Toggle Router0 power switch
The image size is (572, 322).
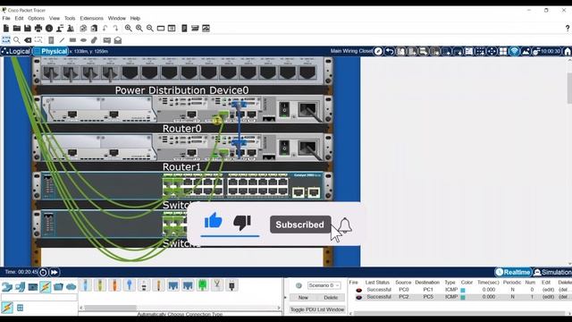[x=284, y=109]
